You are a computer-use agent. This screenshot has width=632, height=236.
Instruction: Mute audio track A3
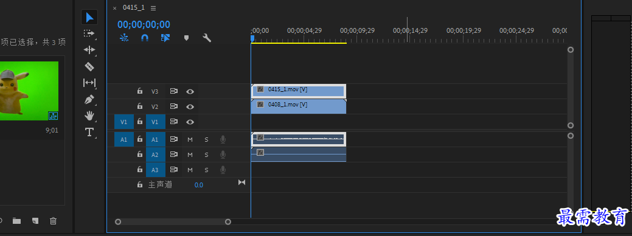190,170
